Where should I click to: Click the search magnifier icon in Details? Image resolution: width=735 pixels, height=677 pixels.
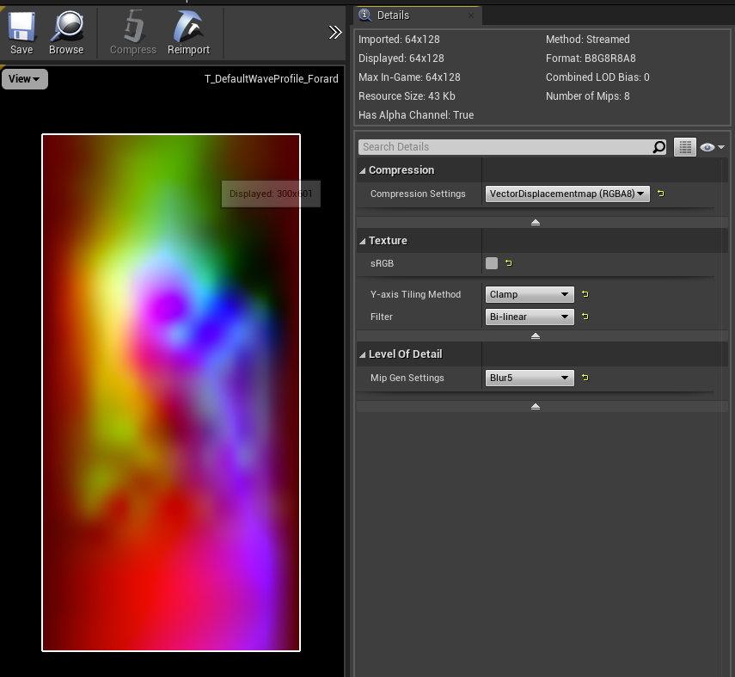point(658,147)
